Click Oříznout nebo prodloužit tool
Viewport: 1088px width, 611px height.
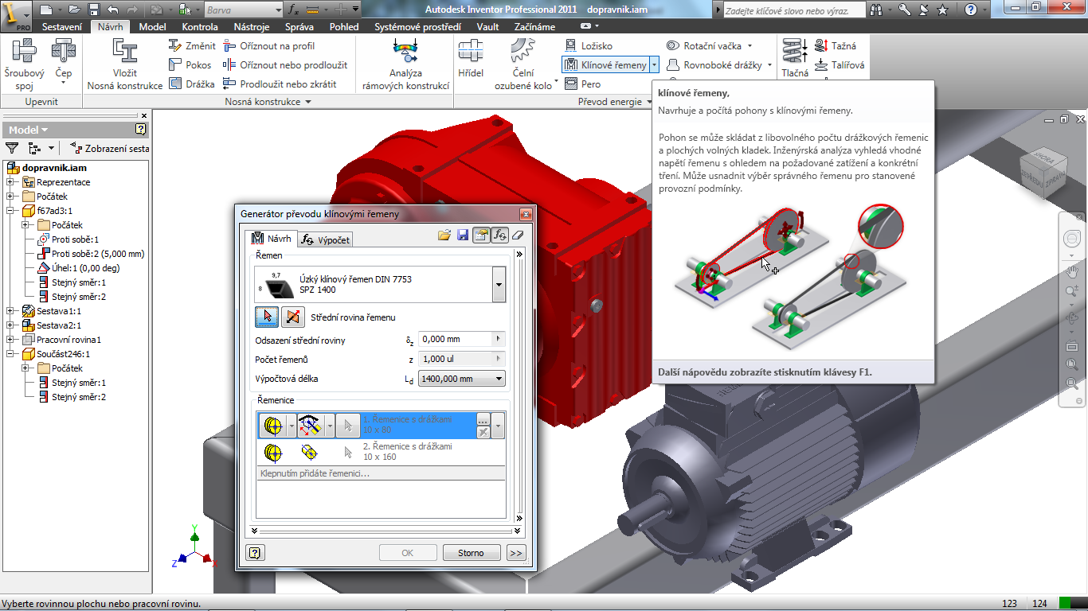tap(284, 65)
